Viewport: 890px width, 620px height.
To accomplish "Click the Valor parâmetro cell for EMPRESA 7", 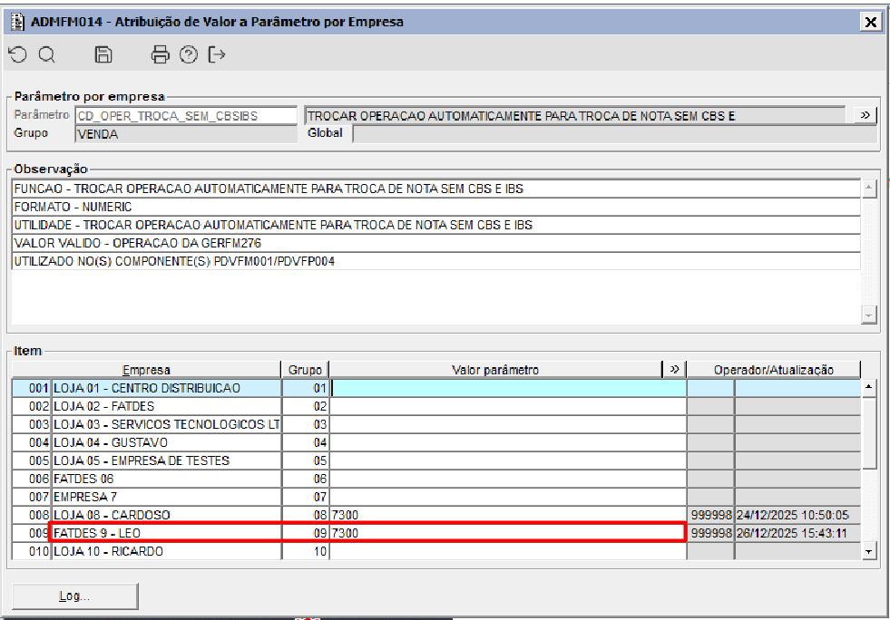I will [x=508, y=497].
